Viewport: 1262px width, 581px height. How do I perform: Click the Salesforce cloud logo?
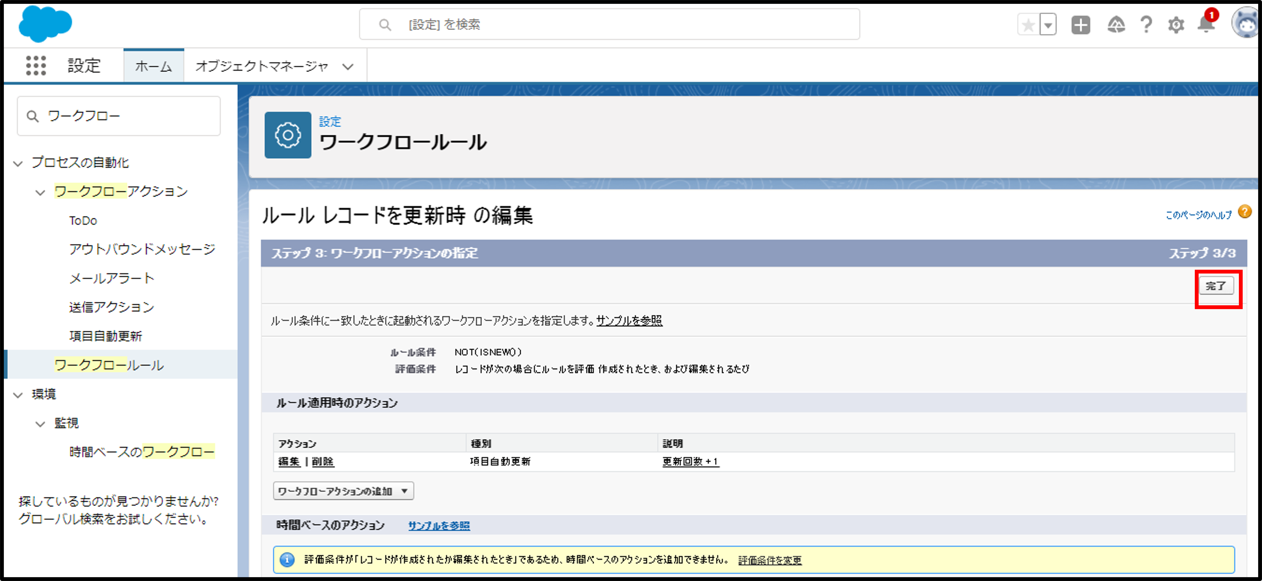tap(45, 23)
